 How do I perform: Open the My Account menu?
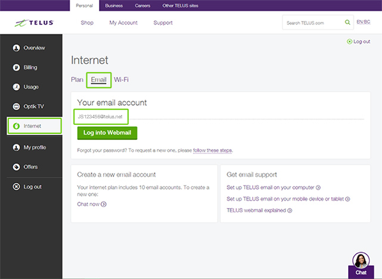[x=123, y=23]
